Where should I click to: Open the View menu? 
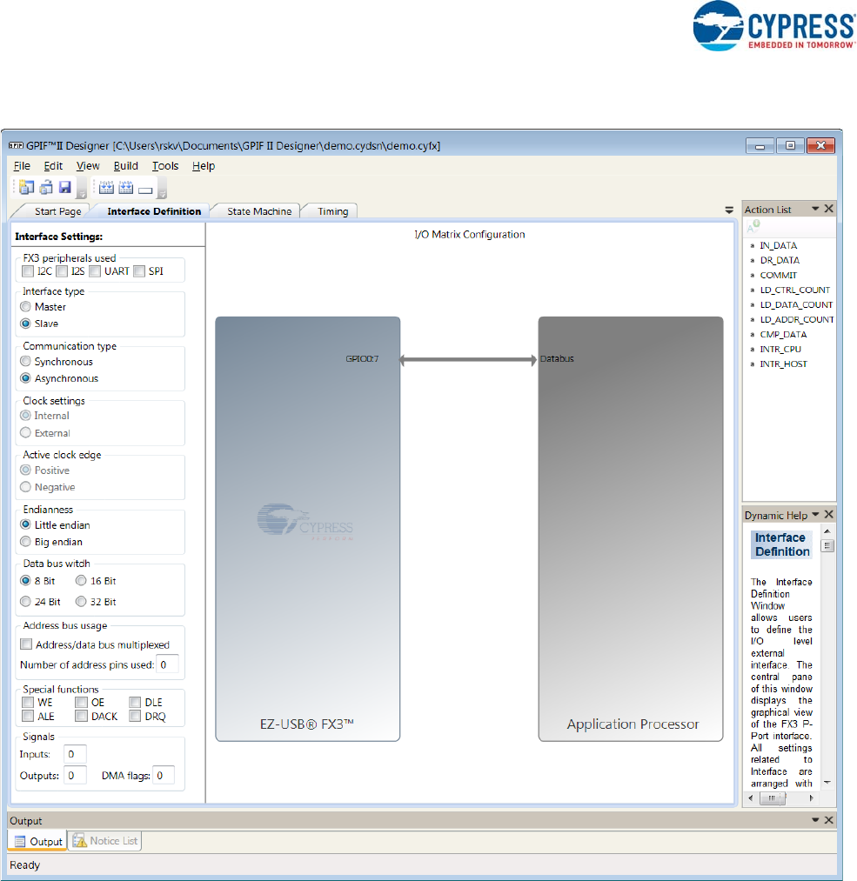(x=88, y=166)
